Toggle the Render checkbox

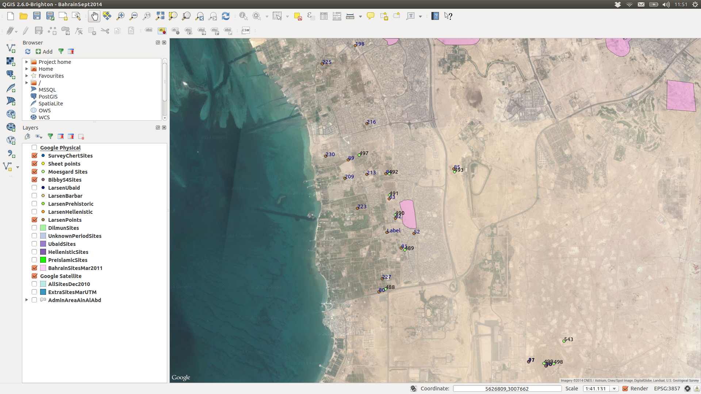(x=625, y=389)
